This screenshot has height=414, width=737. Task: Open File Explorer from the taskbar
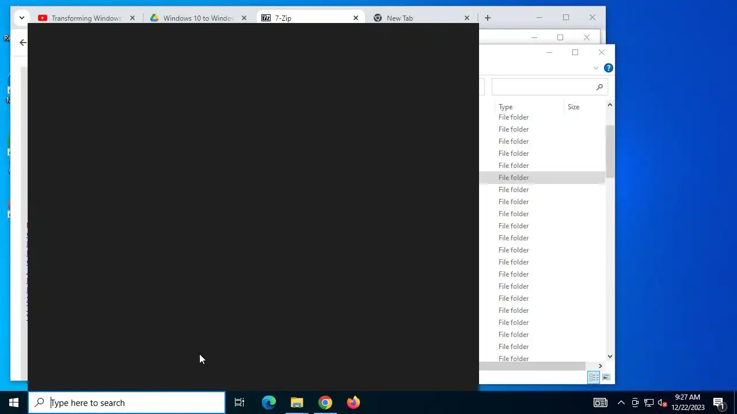(x=297, y=402)
